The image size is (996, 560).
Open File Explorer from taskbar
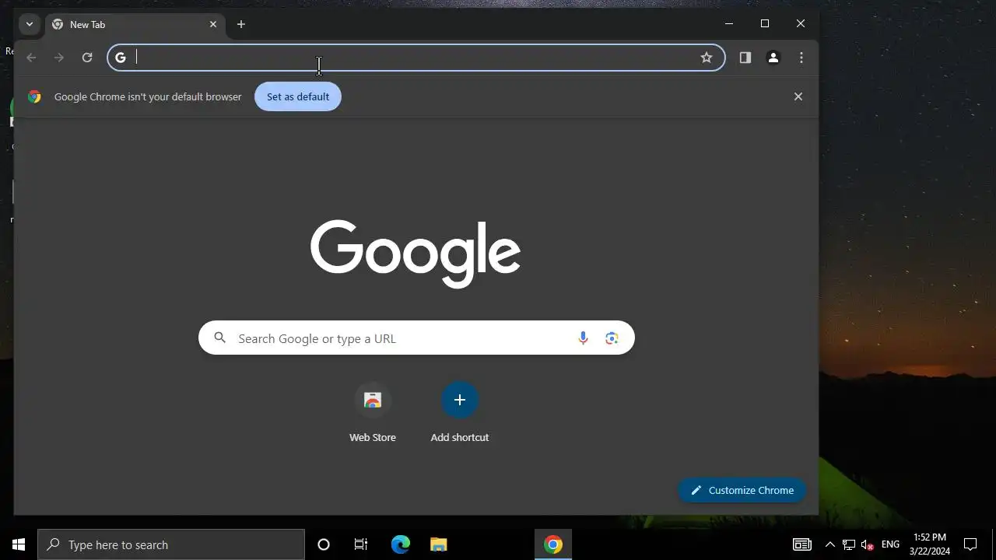click(x=439, y=544)
